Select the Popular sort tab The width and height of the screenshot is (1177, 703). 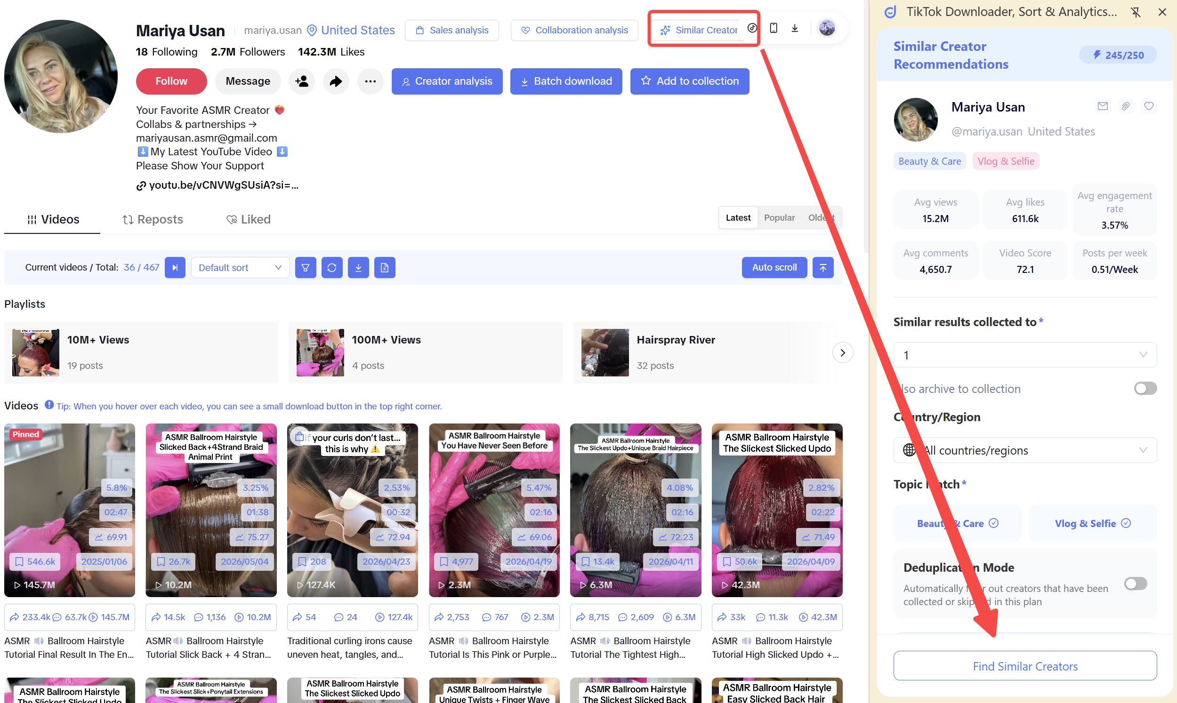click(779, 218)
